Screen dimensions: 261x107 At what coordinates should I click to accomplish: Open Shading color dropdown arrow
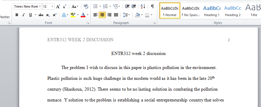point(142,15)
